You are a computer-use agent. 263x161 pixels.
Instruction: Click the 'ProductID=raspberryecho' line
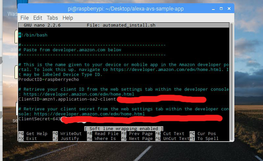[49, 79]
